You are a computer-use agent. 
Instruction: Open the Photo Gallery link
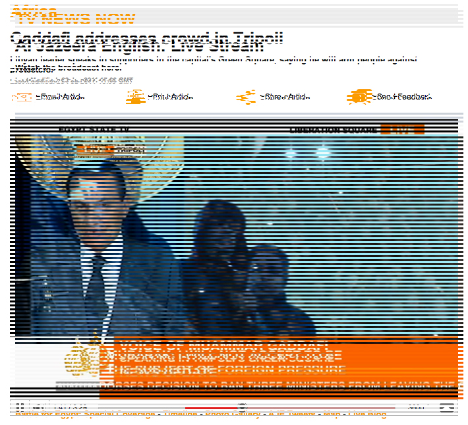point(233,414)
